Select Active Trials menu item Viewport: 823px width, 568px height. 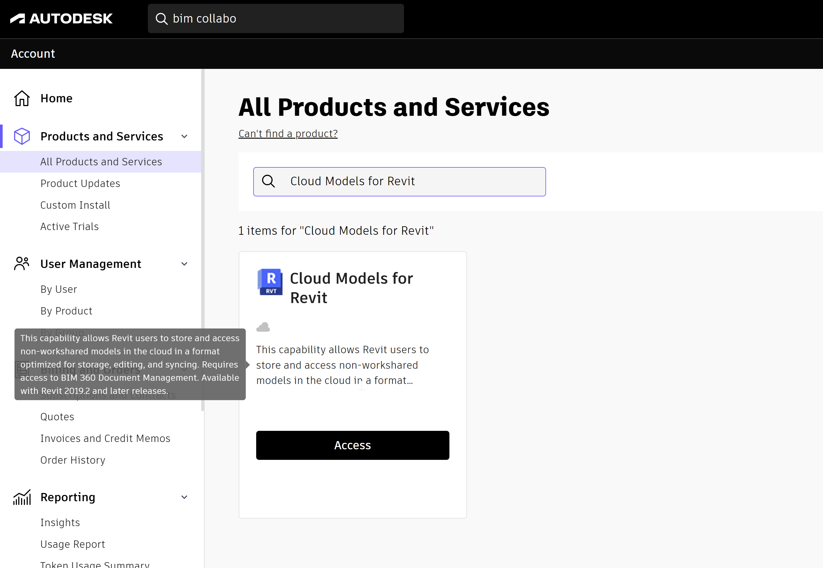70,226
